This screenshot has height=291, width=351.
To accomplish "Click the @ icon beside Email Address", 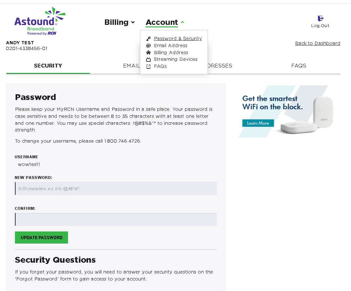I will pos(148,46).
